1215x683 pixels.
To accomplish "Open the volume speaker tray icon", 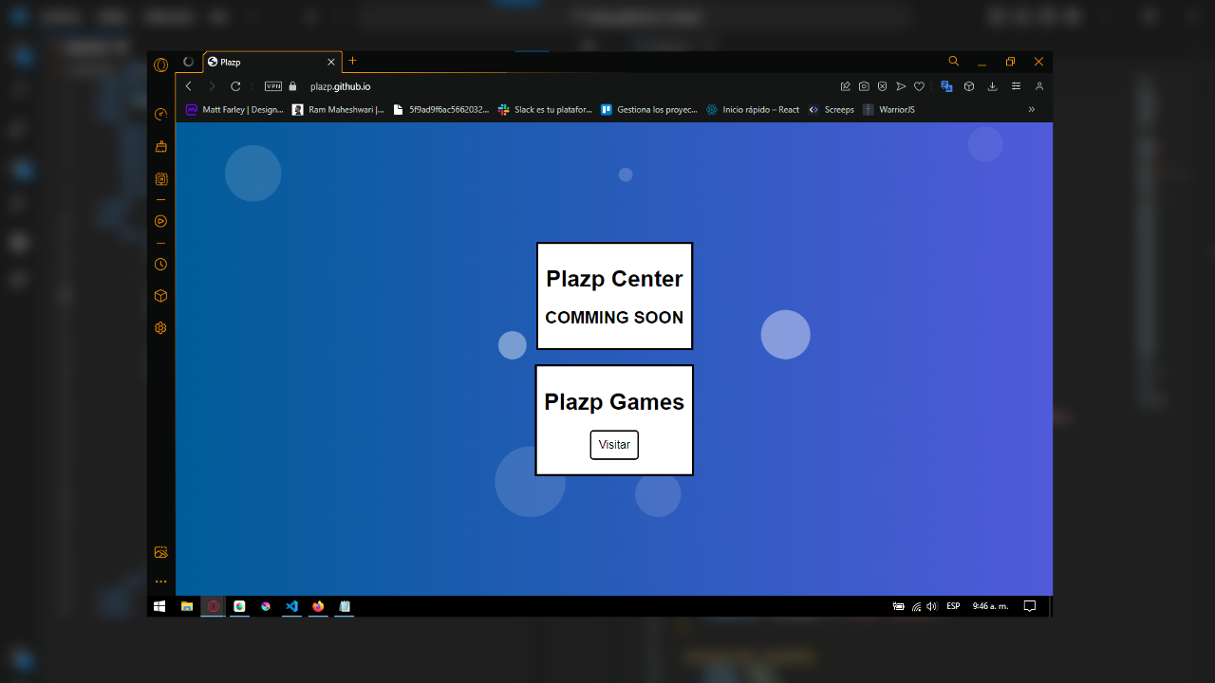I will pos(931,606).
